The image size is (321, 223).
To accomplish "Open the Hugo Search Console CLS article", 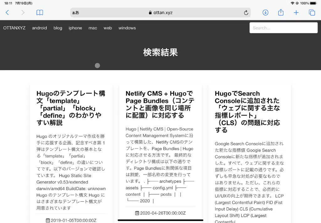I will coord(247,111).
